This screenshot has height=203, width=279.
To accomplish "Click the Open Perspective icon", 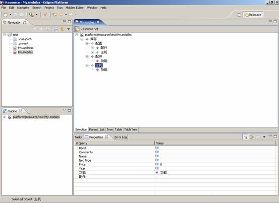I will tap(239, 15).
